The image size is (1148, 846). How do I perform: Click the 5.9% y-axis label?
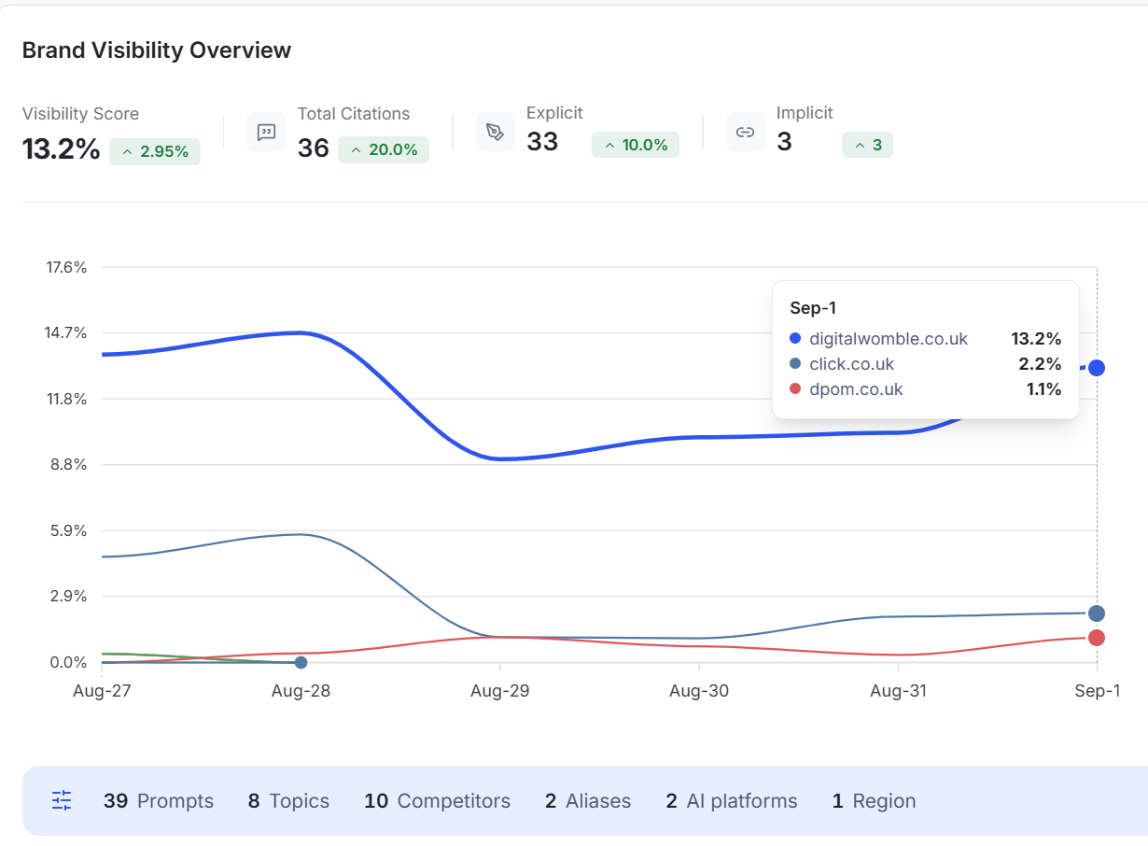69,530
